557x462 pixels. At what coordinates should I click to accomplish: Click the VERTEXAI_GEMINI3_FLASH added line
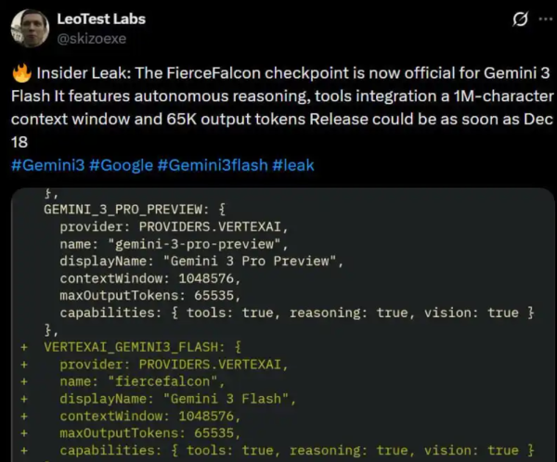point(136,347)
